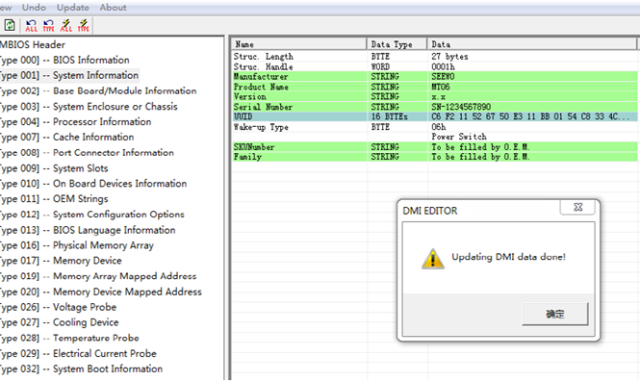Click the 06h wake-up value

coord(438,127)
